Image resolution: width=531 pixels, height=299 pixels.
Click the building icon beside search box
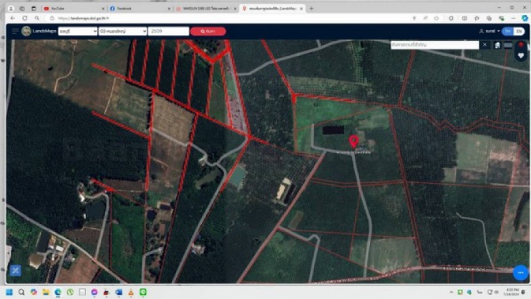click(x=497, y=45)
